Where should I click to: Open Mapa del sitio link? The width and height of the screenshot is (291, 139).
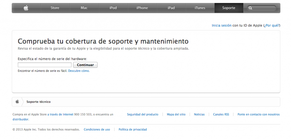(x=176, y=115)
